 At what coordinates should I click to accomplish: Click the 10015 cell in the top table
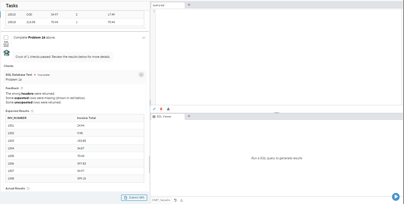point(12,15)
